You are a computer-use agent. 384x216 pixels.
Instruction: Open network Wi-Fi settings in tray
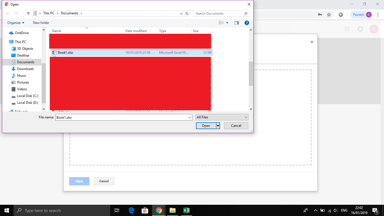pos(329,210)
